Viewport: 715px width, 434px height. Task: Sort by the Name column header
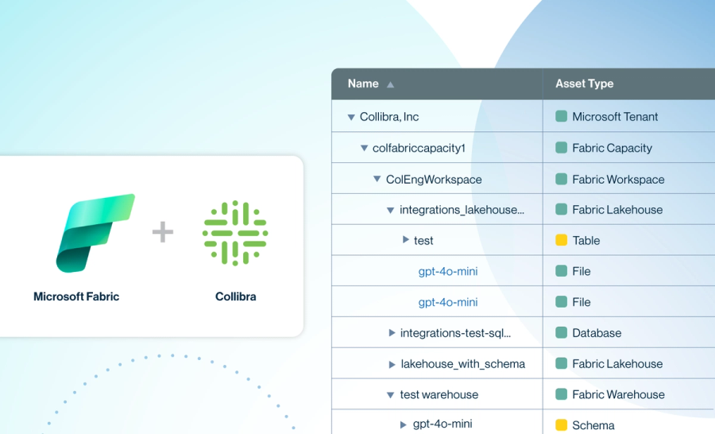coord(363,83)
